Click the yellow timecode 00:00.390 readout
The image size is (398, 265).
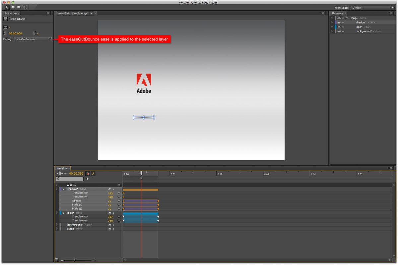pyautogui.click(x=76, y=173)
